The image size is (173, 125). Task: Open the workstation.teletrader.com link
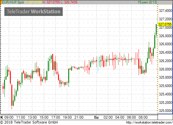click(149, 122)
